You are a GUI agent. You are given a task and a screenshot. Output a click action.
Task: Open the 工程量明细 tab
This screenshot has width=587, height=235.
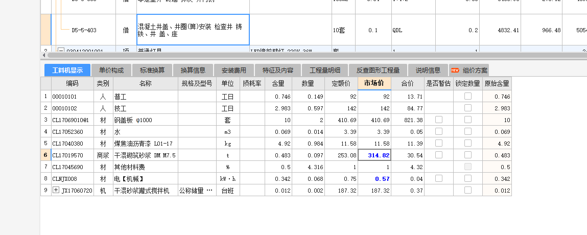(324, 70)
